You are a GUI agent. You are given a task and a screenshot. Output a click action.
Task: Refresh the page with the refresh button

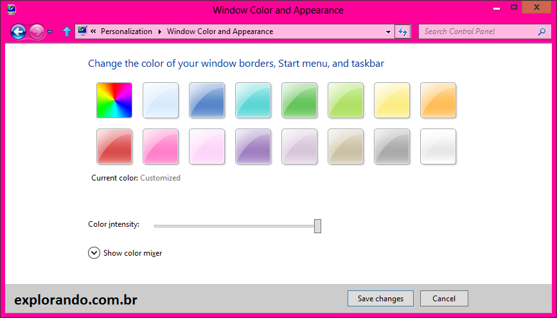point(403,31)
